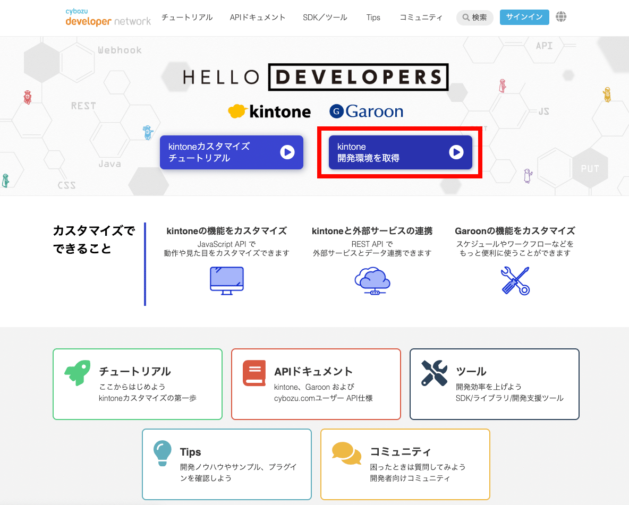Open the APIドキュメント menu item
The width and height of the screenshot is (629, 505).
[258, 17]
